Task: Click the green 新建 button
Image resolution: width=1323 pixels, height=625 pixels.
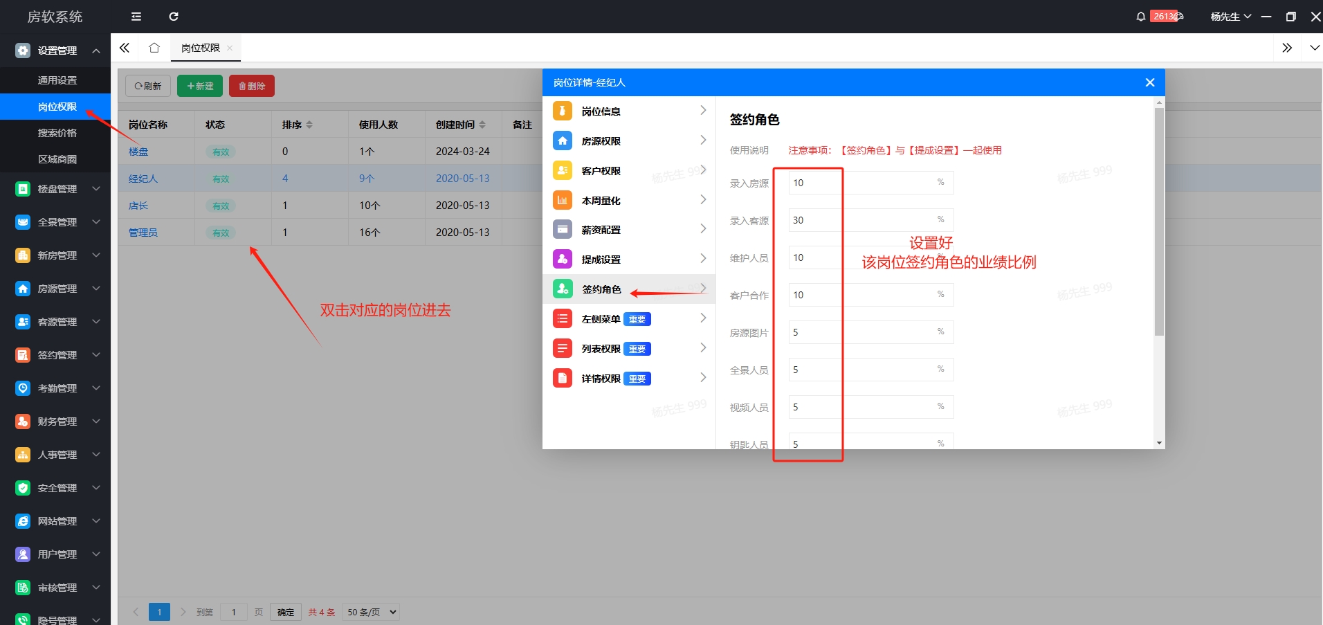Action: pyautogui.click(x=200, y=86)
